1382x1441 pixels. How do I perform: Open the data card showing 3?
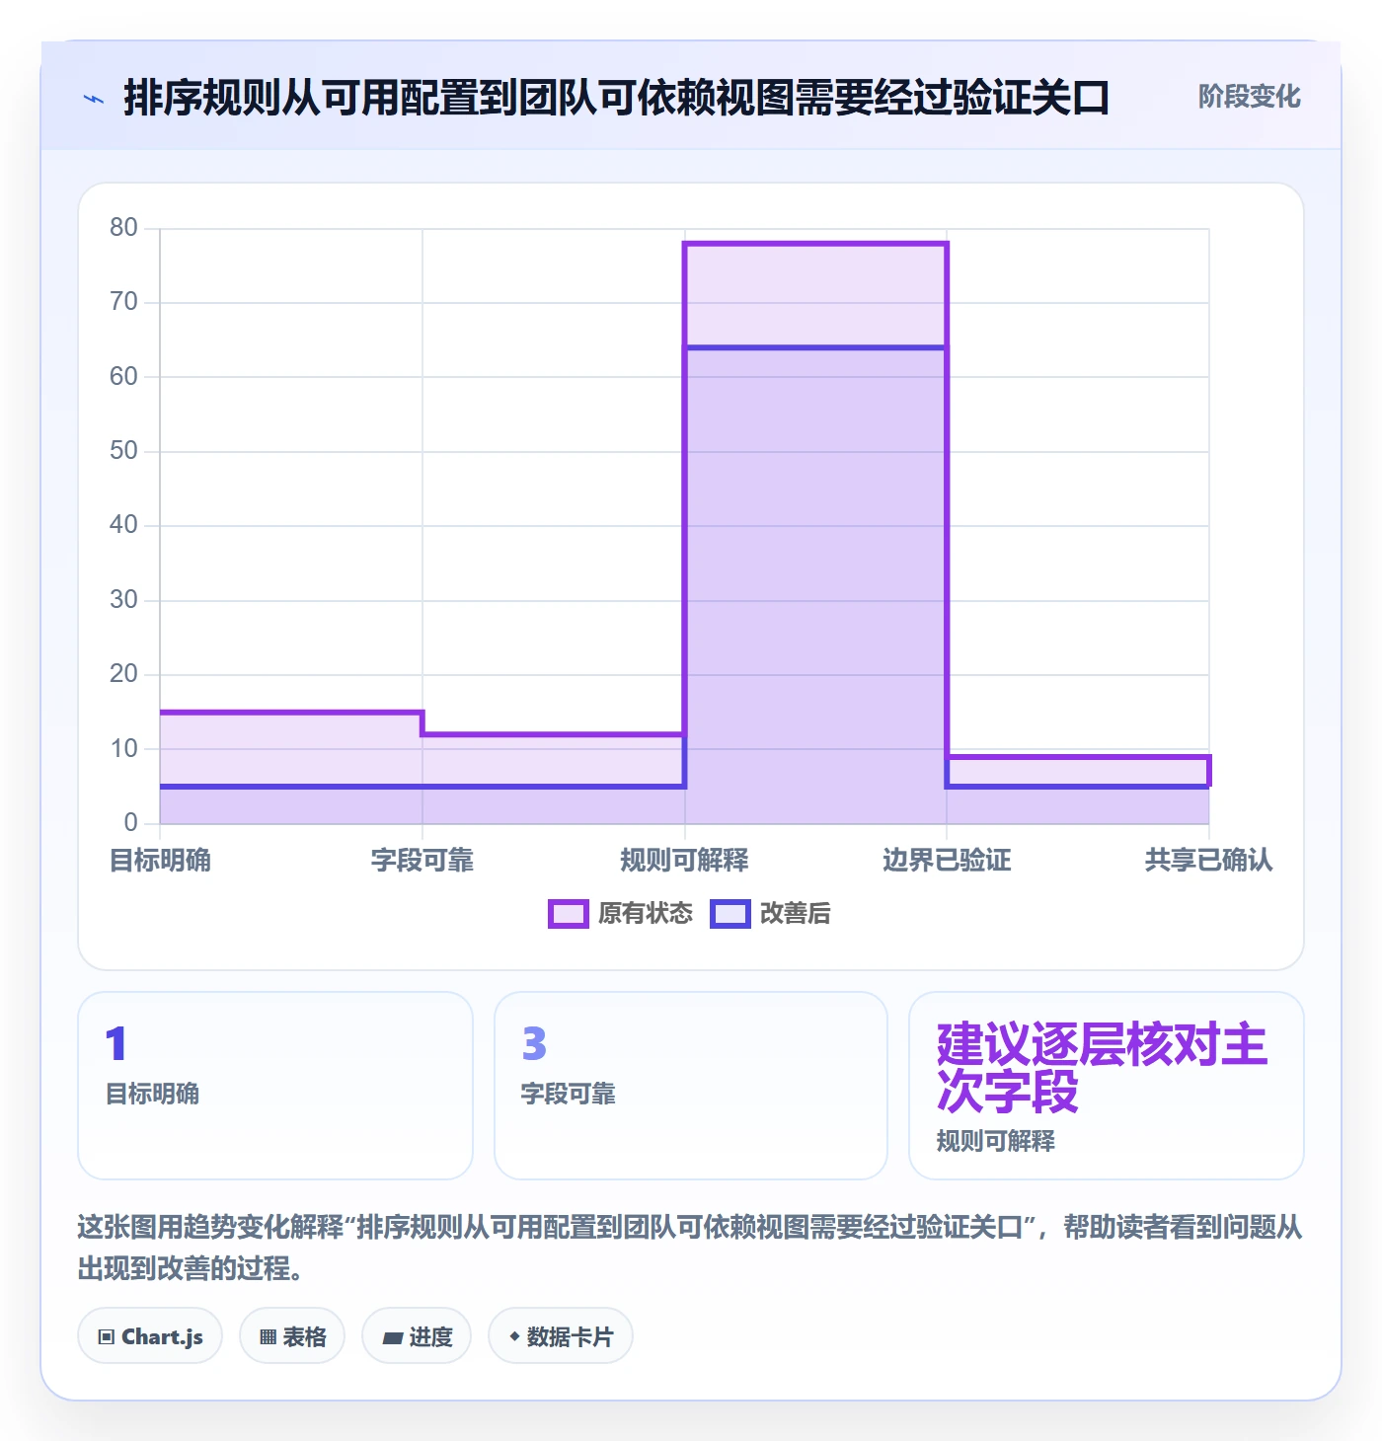[691, 1086]
